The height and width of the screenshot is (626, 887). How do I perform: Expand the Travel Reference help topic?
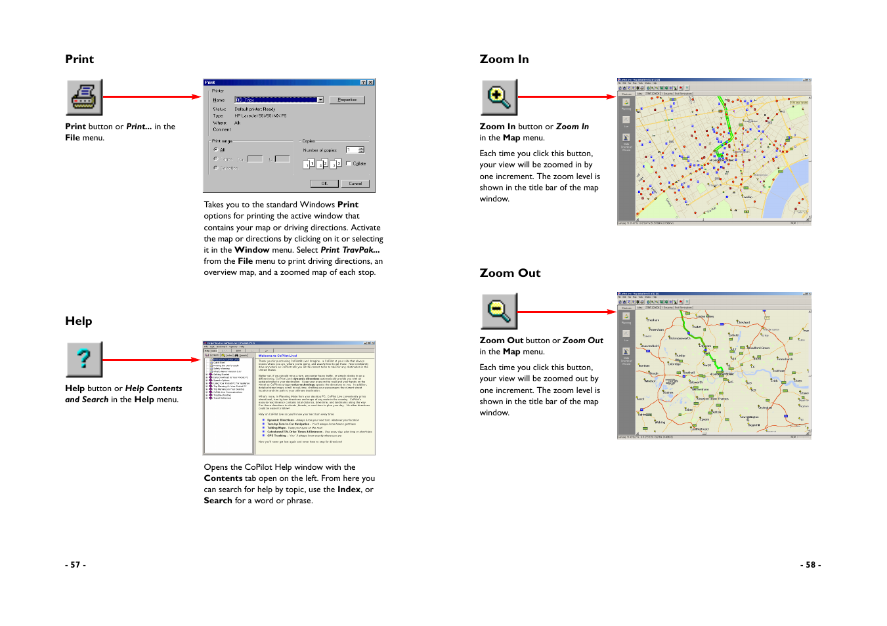(x=206, y=398)
